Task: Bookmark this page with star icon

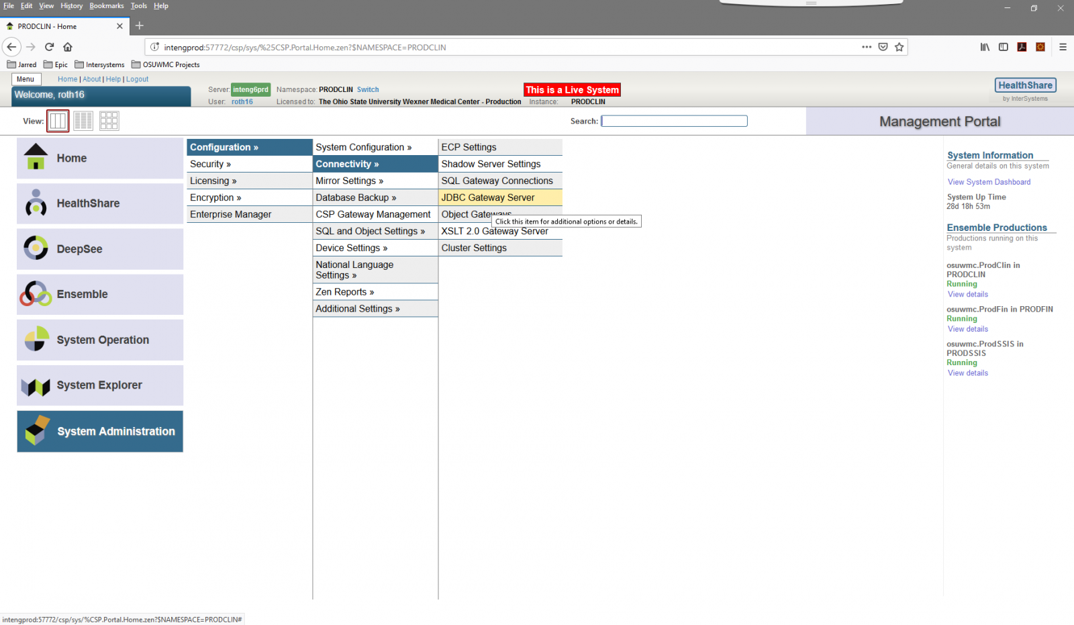Action: [899, 47]
